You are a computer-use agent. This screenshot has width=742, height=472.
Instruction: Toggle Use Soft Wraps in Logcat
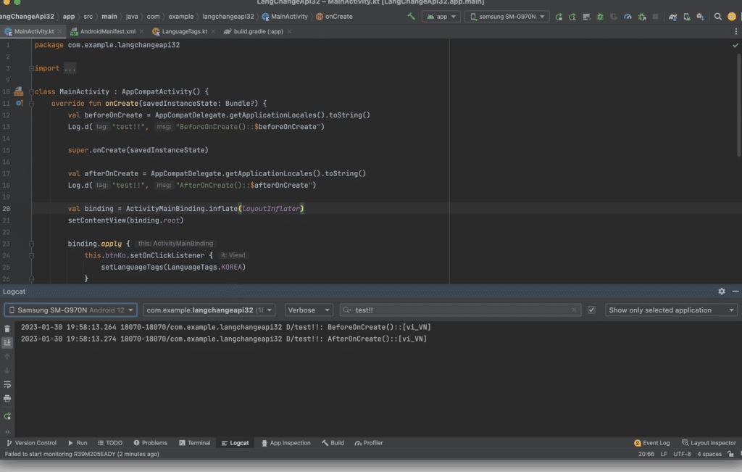click(7, 384)
